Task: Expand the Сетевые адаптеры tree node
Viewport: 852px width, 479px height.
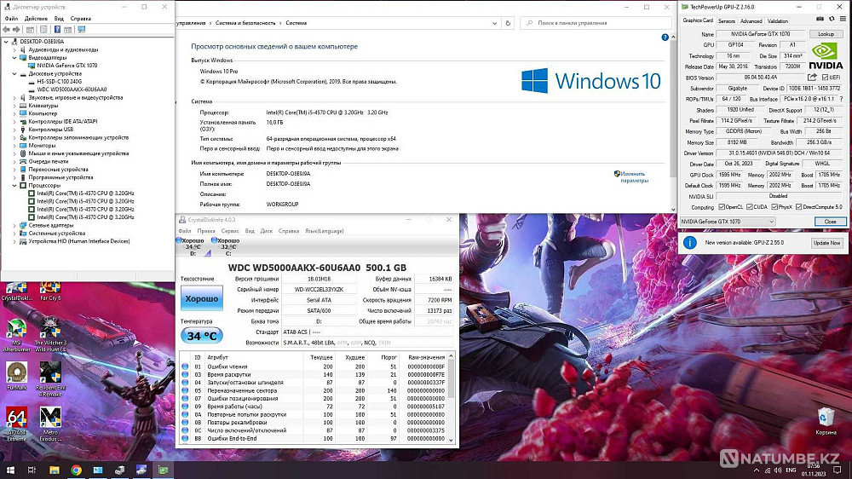Action: [x=14, y=225]
